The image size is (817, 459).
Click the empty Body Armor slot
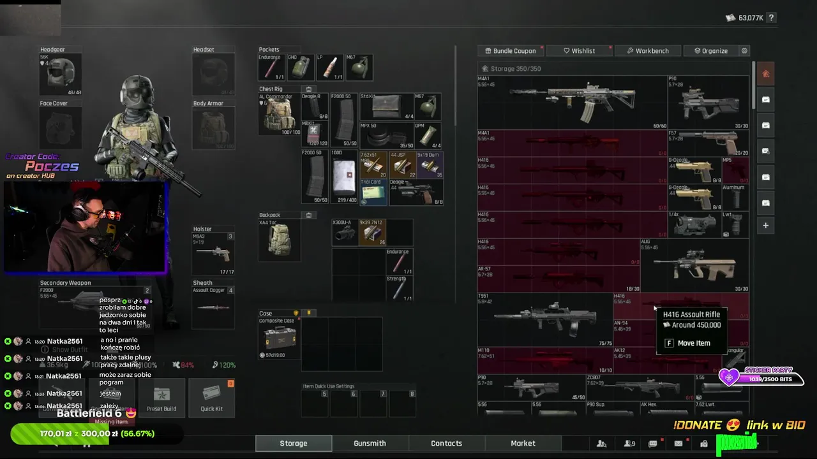pyautogui.click(x=213, y=128)
